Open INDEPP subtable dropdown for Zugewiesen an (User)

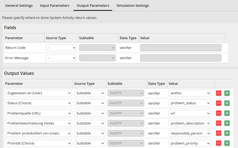pos(126,93)
